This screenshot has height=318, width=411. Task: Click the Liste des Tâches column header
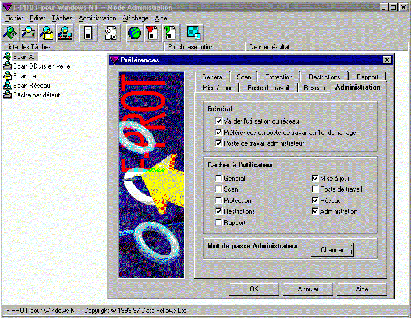(x=83, y=47)
